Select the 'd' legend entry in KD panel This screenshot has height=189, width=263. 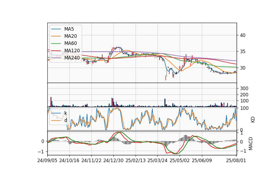[x=66, y=120]
